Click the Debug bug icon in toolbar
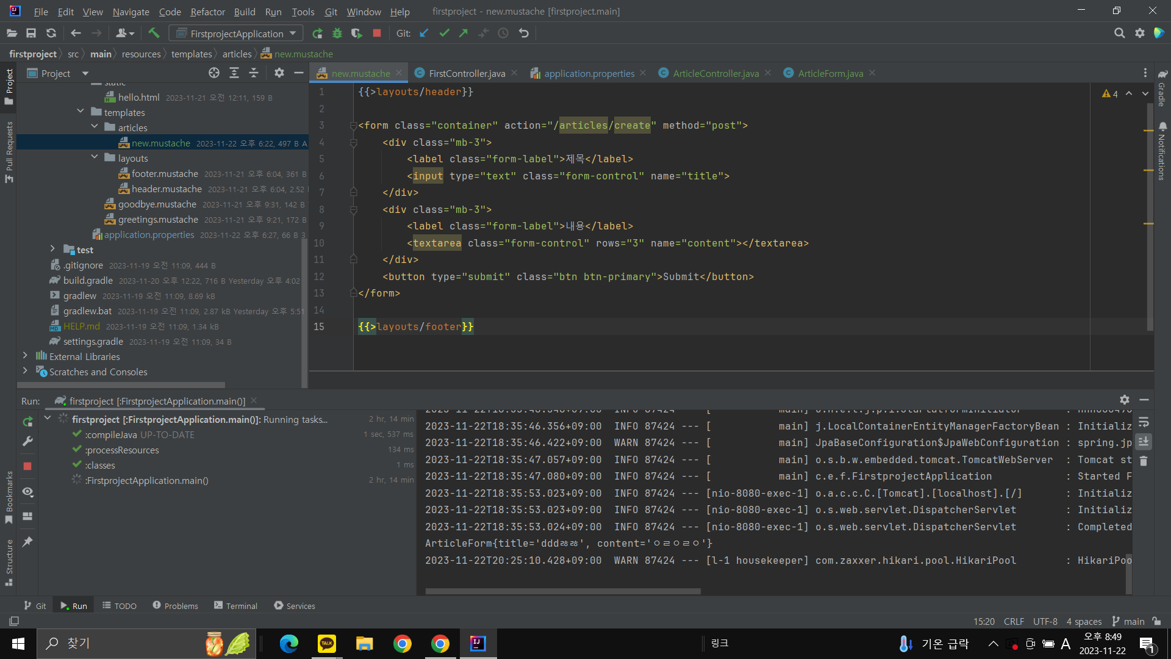Image resolution: width=1171 pixels, height=659 pixels. click(x=337, y=33)
